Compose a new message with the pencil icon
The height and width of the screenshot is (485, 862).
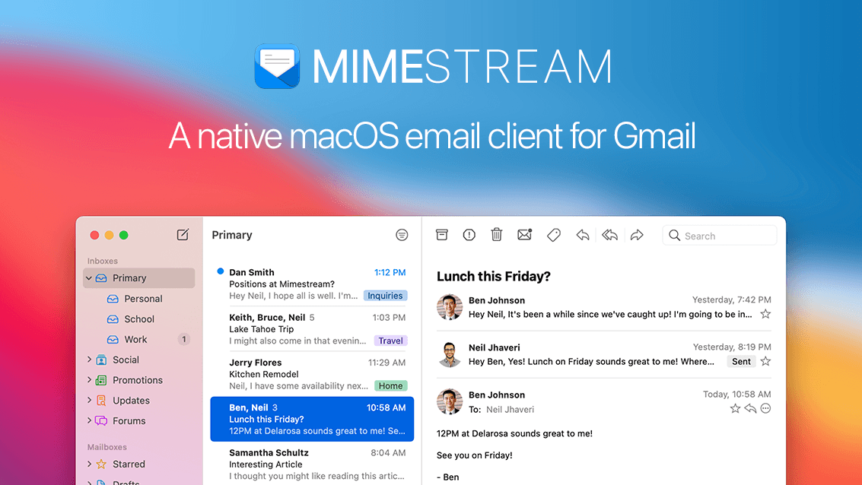click(183, 235)
